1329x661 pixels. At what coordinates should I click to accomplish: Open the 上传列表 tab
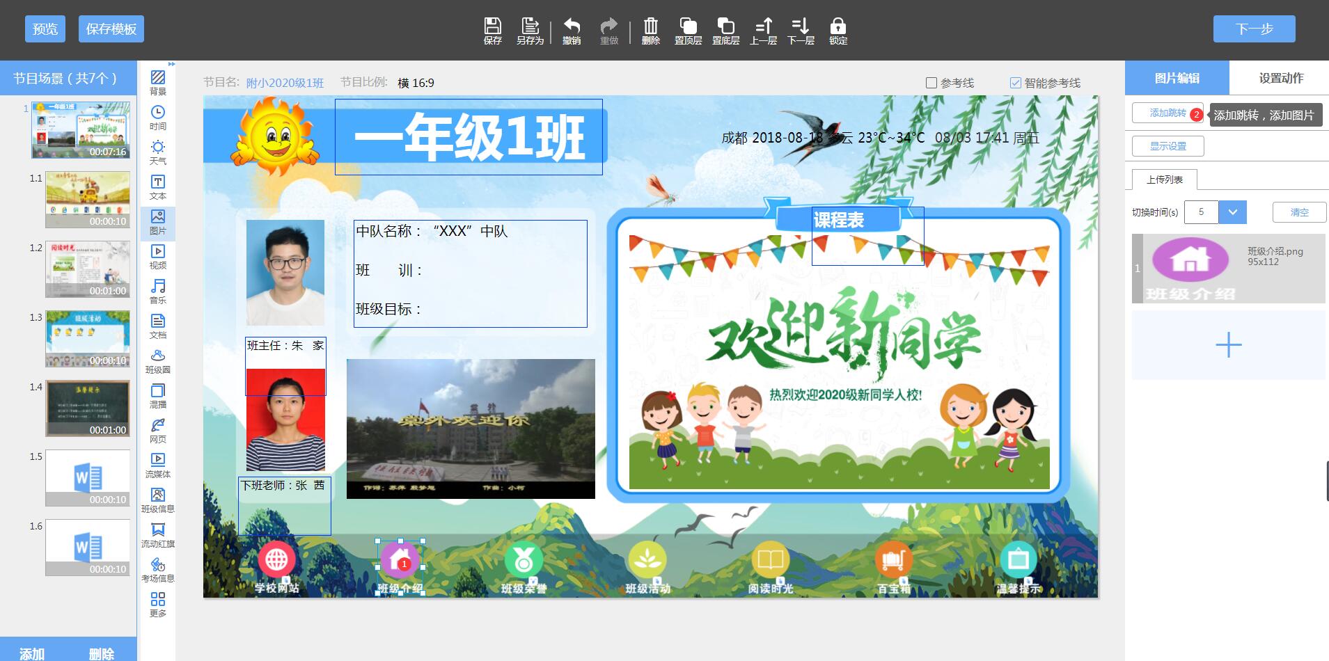pyautogui.click(x=1165, y=180)
